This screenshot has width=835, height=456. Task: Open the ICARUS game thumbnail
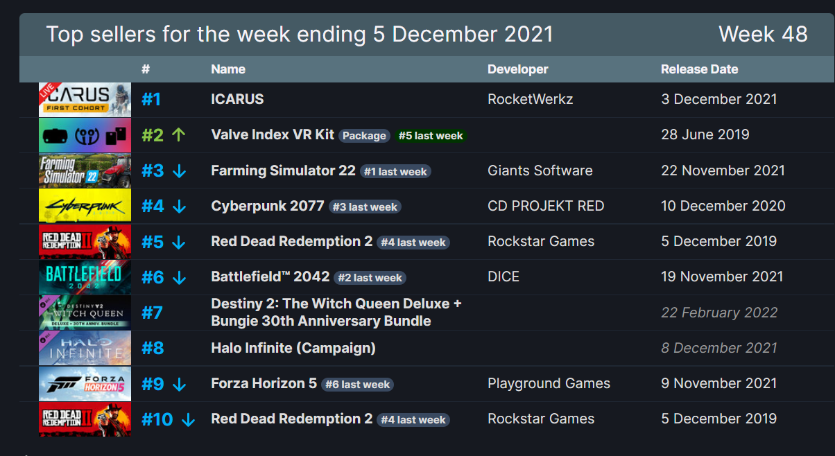(x=85, y=100)
